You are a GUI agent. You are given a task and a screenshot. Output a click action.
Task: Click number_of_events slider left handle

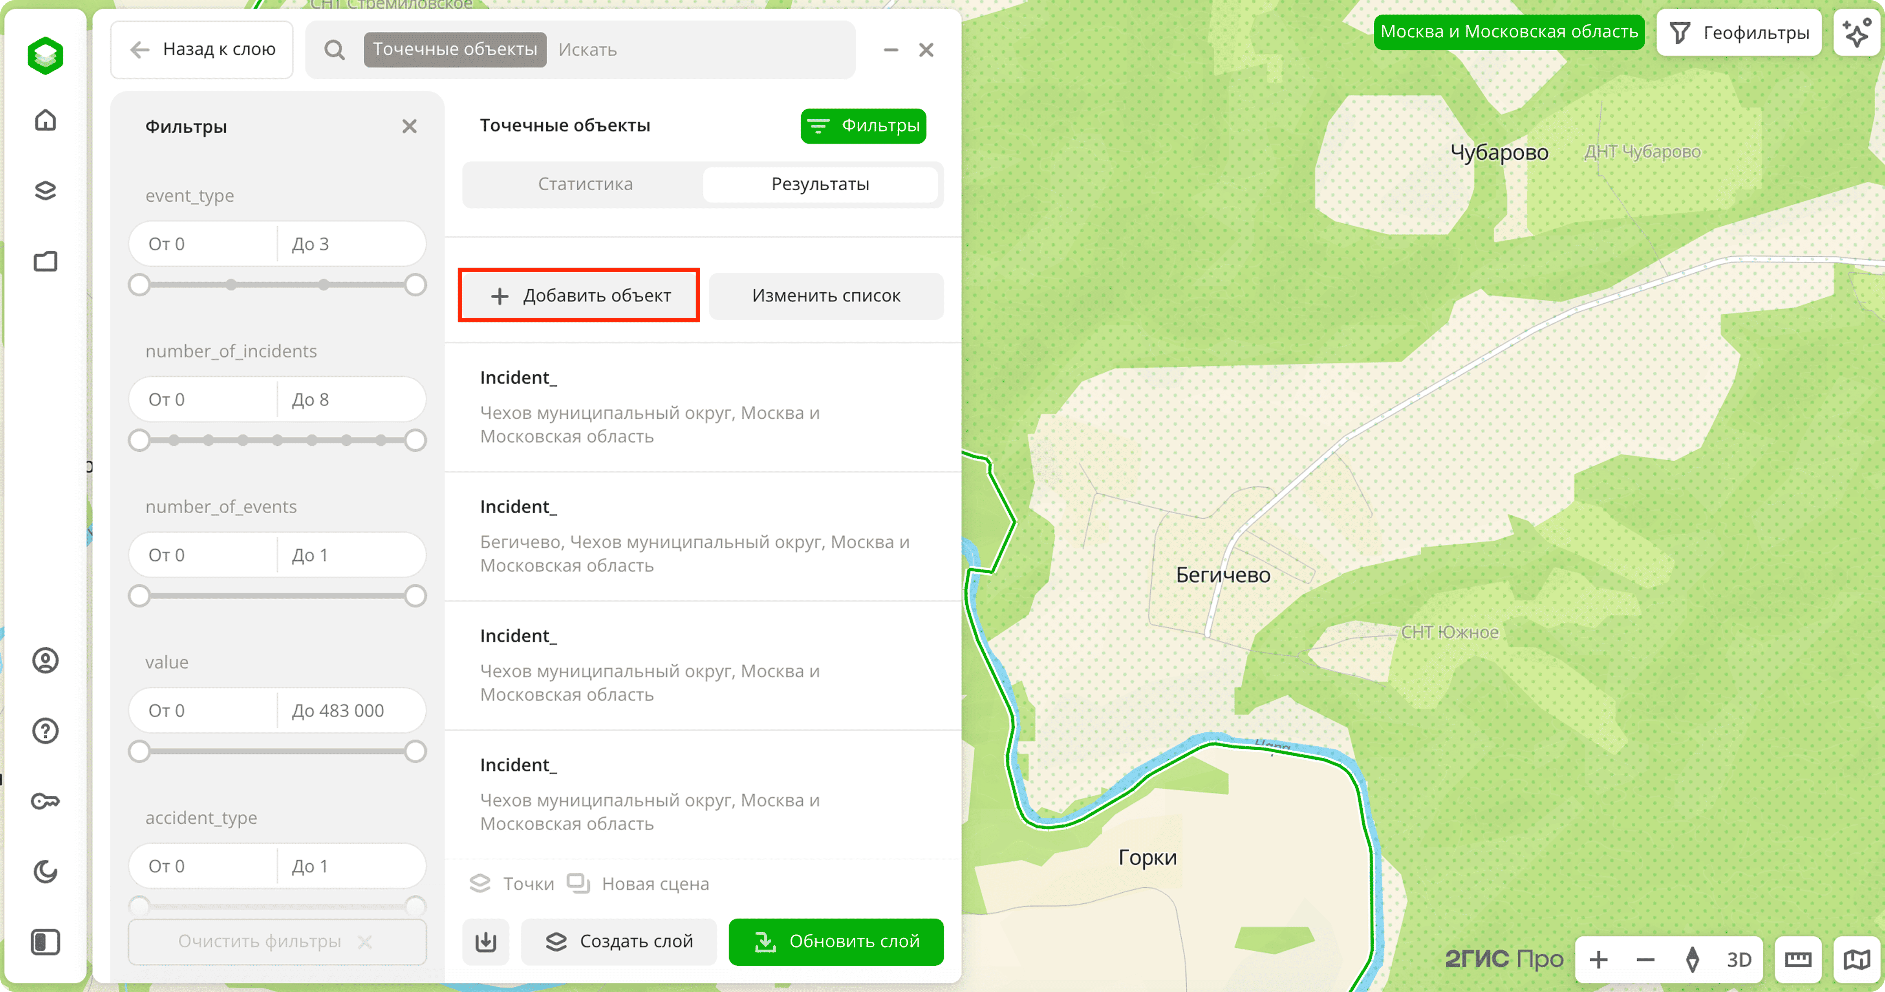click(x=139, y=596)
